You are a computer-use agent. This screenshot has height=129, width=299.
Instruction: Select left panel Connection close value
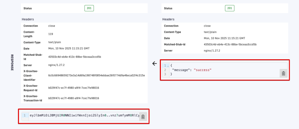coord(52,26)
